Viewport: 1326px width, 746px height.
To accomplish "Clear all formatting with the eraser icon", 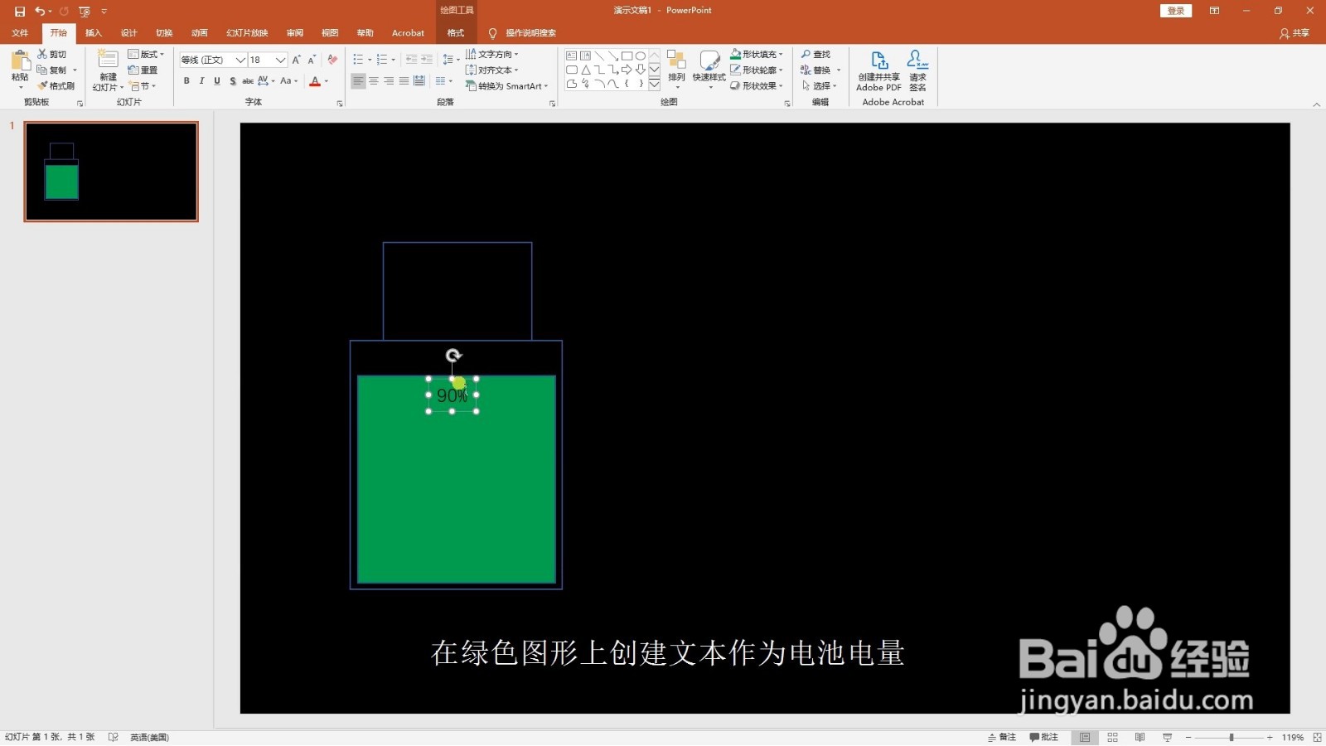I will pyautogui.click(x=332, y=60).
